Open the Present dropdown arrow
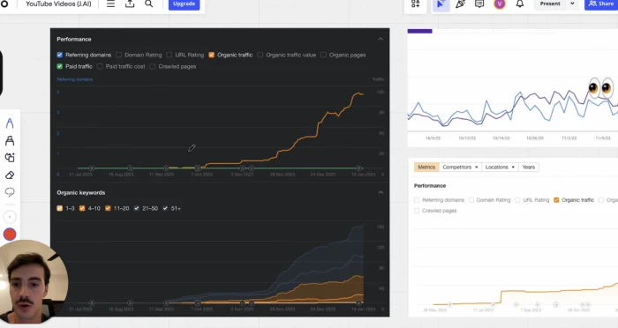 pos(572,4)
